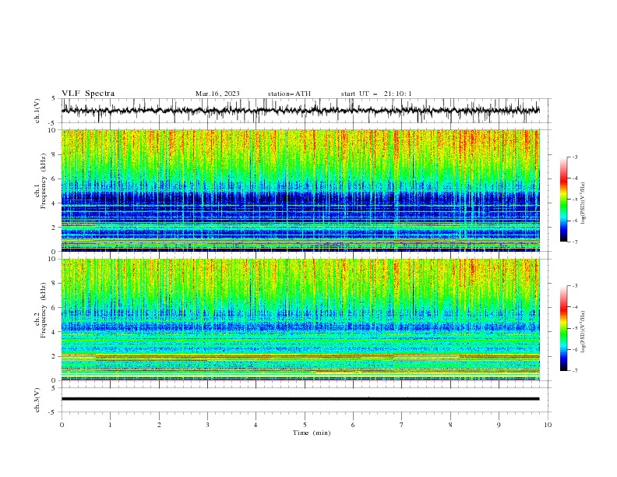Click the "10" kHz tick on ch.1 spectrogram
This screenshot has height=477, width=617.
tap(52, 130)
